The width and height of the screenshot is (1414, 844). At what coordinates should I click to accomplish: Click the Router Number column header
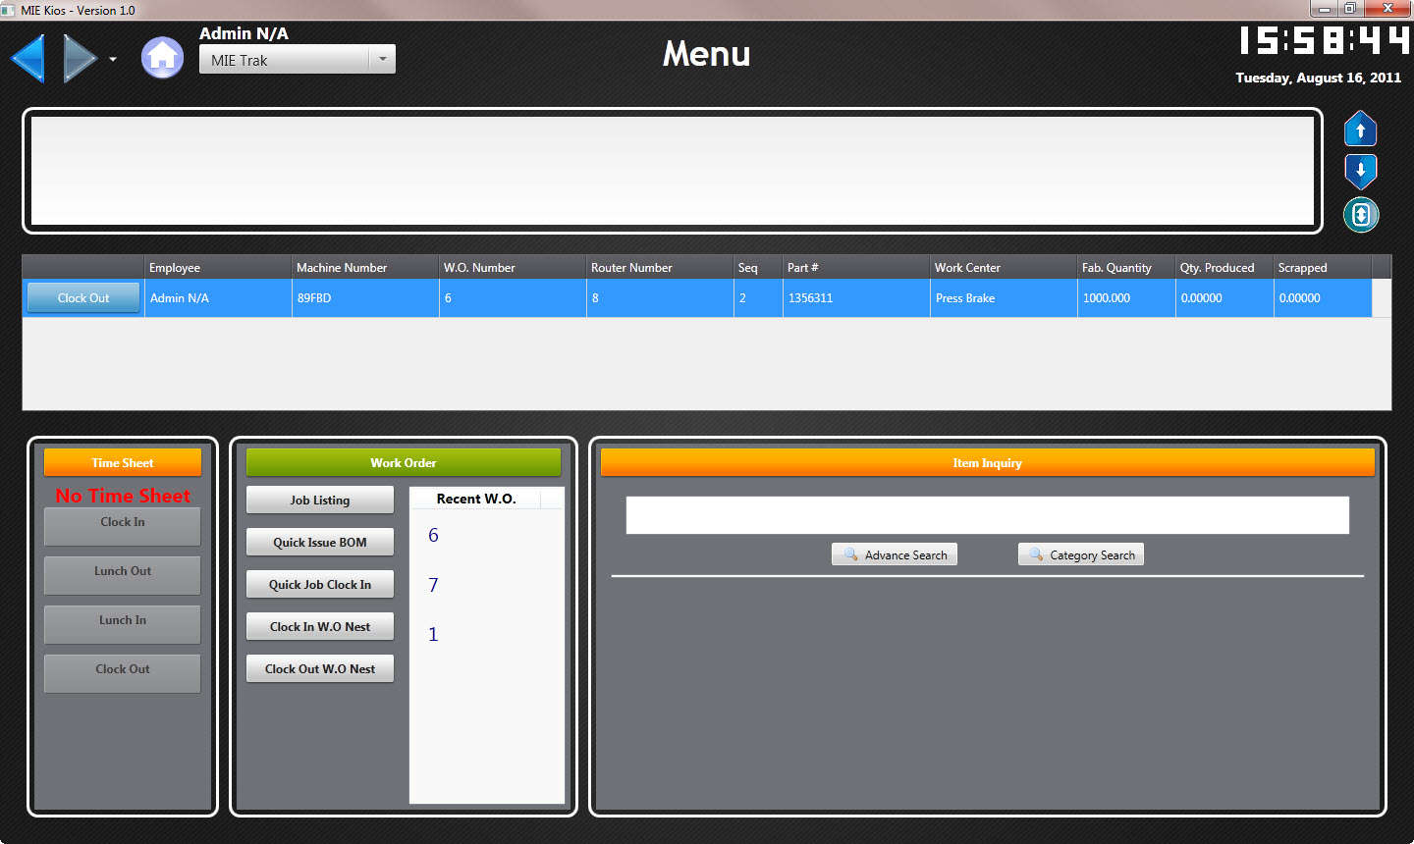tap(660, 267)
